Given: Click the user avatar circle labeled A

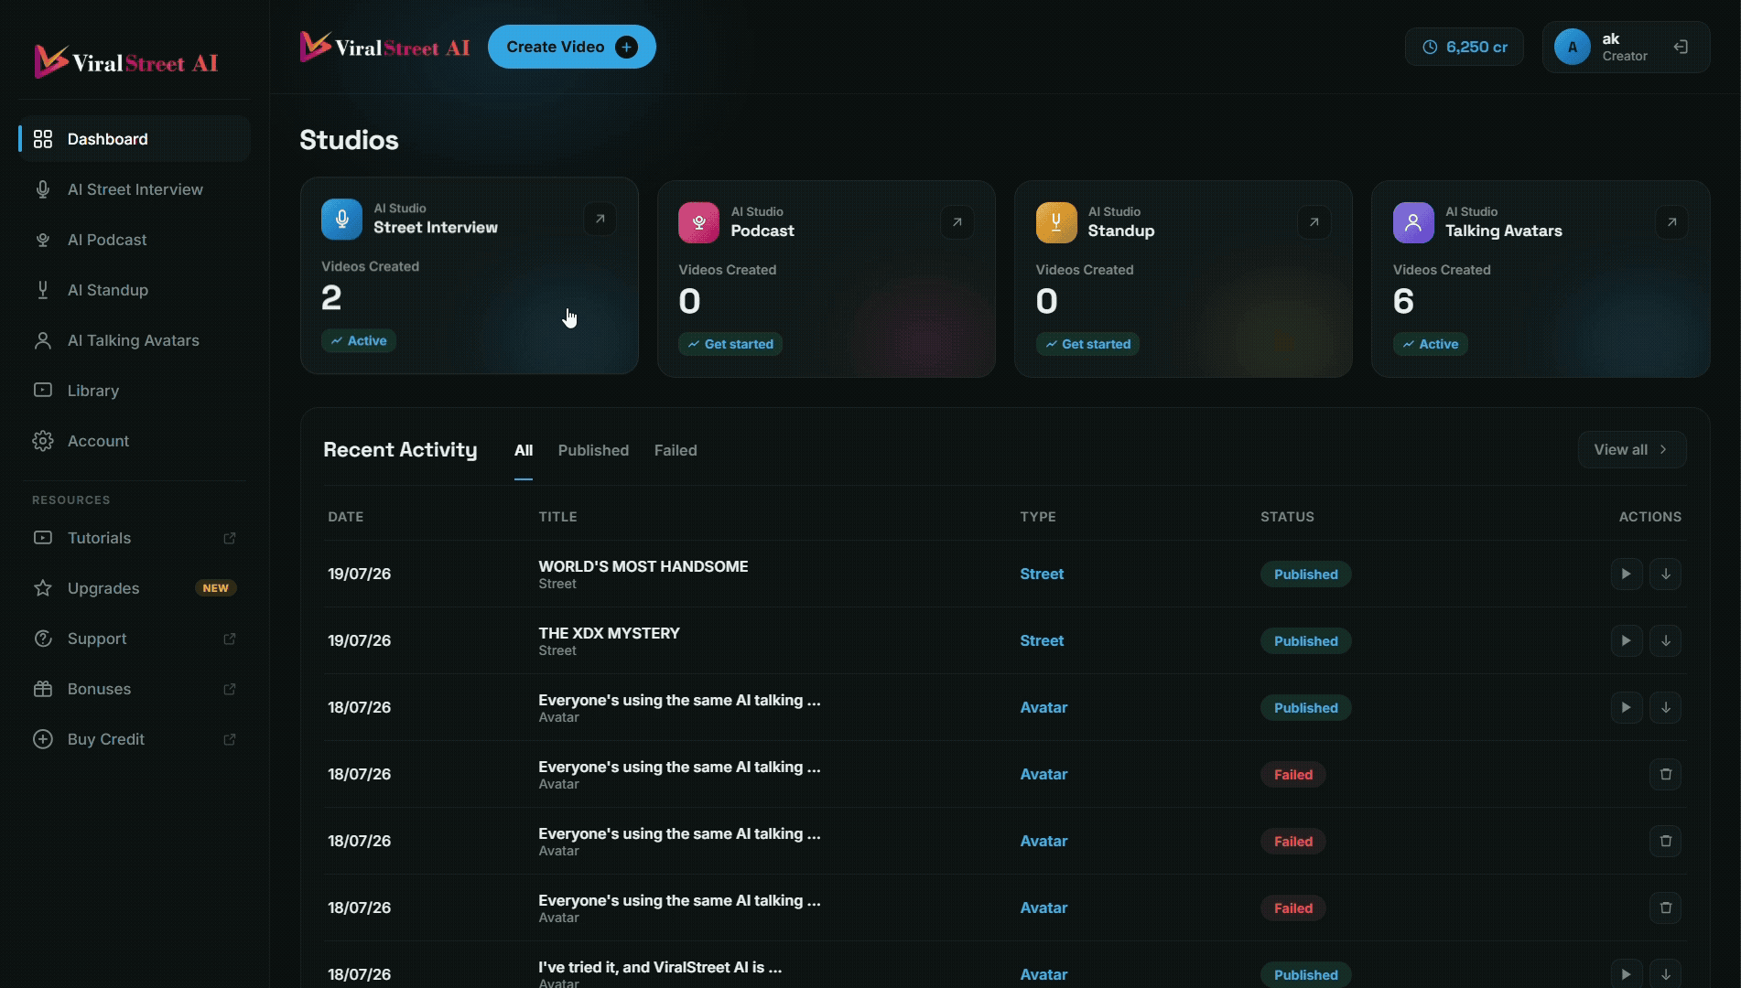Looking at the screenshot, I should [1573, 47].
